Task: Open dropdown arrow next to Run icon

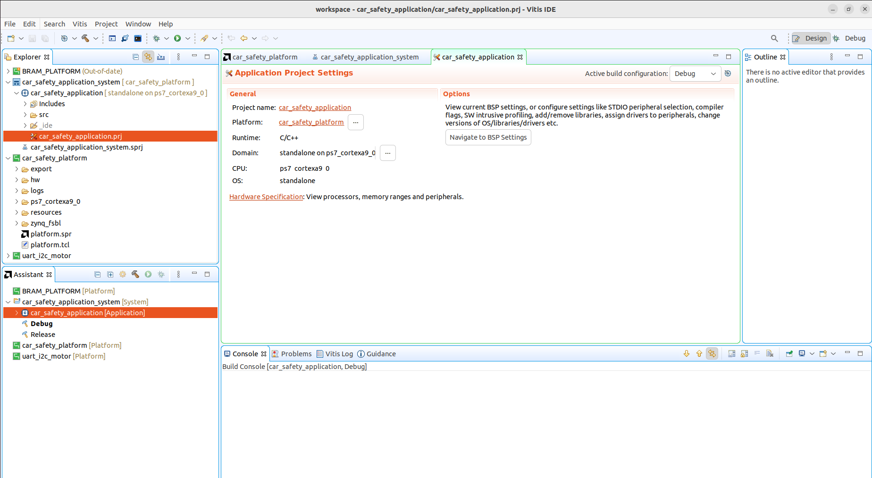Action: point(187,38)
